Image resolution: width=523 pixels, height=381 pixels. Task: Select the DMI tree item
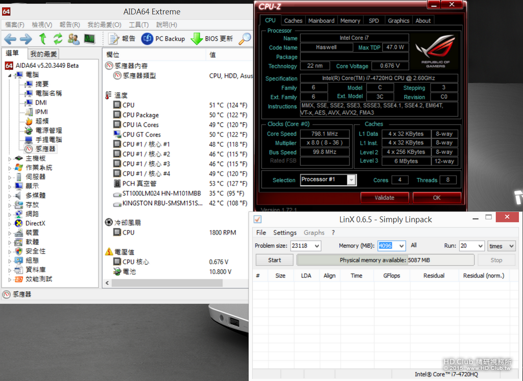click(x=41, y=103)
